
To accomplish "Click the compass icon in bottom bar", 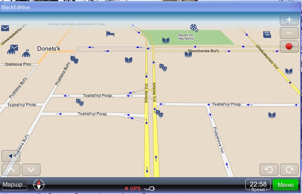I will tap(39, 185).
